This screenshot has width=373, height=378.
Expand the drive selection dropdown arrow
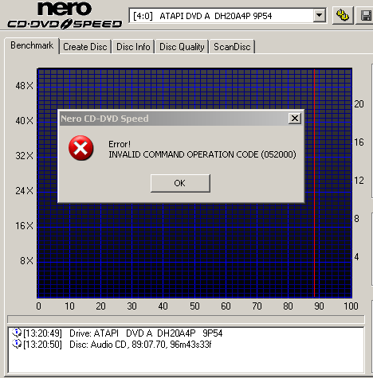tap(319, 16)
